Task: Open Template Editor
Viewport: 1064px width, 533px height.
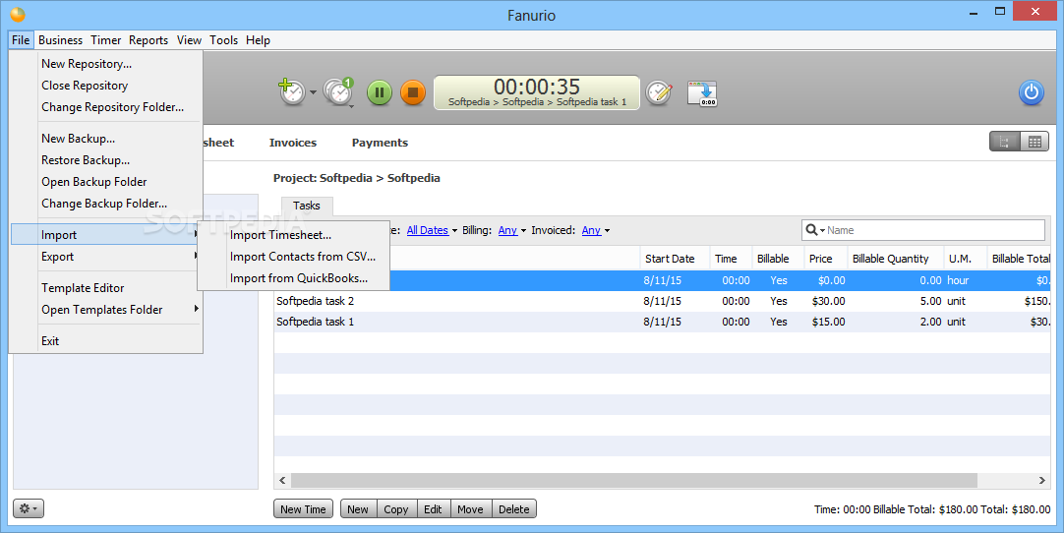Action: coord(106,288)
